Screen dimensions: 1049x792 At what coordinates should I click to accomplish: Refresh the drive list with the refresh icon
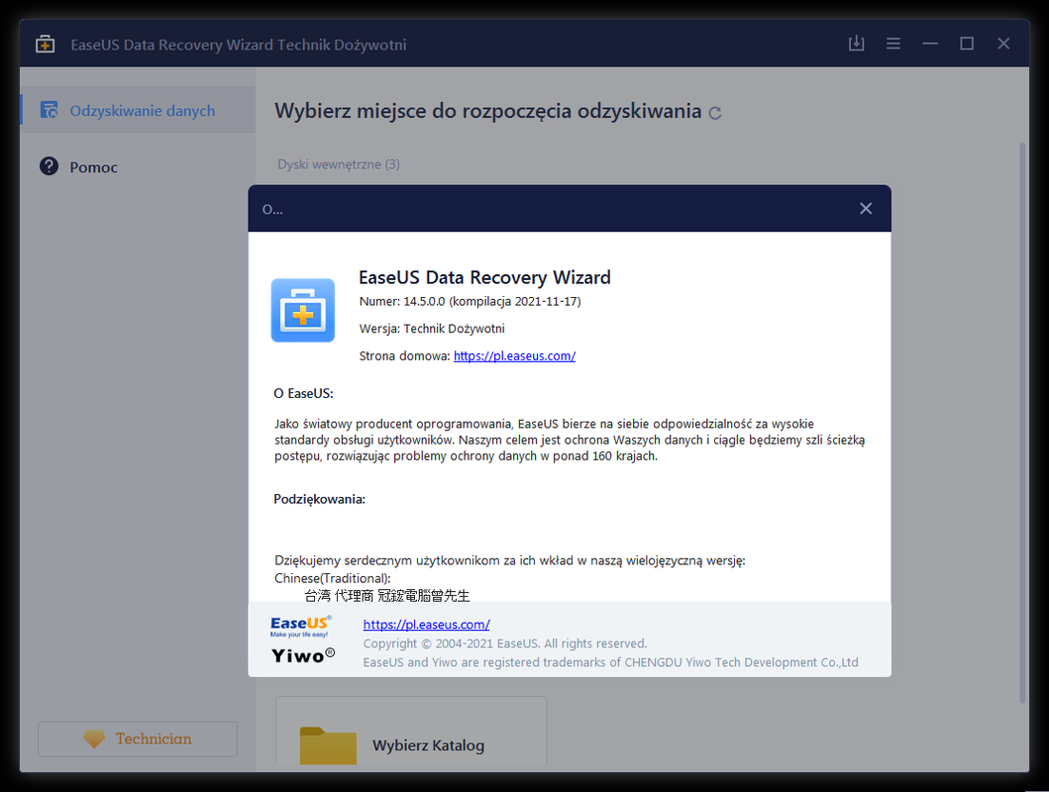715,113
